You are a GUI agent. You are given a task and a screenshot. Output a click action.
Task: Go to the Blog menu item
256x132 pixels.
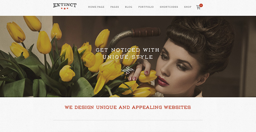(128, 7)
